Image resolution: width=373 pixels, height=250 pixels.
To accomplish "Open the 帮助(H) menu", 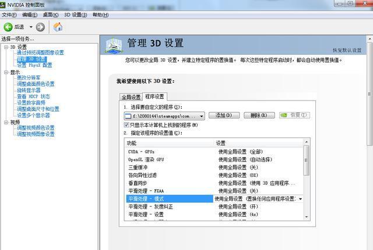I will click(101, 15).
